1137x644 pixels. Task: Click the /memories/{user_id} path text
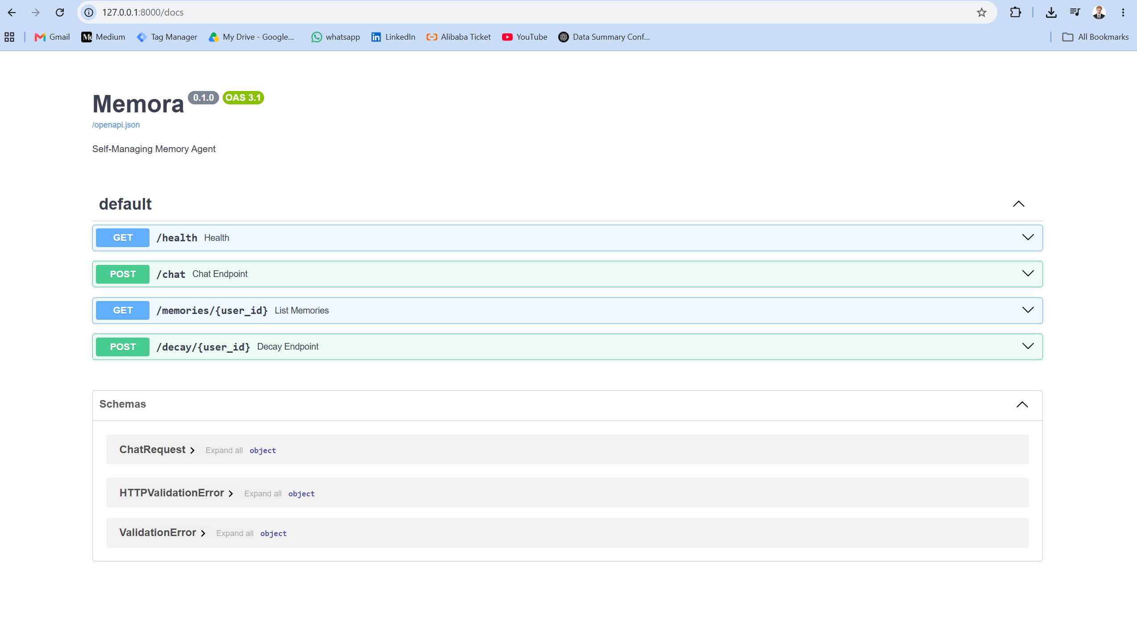click(212, 311)
